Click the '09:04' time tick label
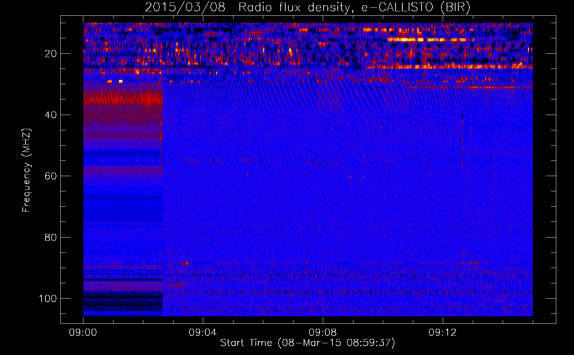The width and height of the screenshot is (574, 355). point(203,333)
